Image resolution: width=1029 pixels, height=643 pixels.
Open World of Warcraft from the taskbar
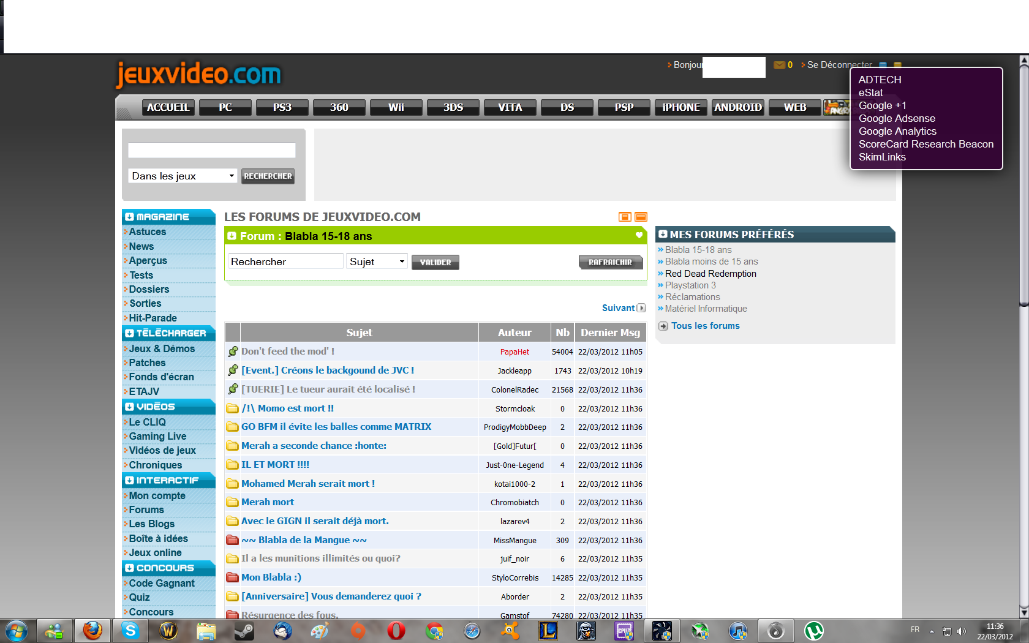point(168,631)
